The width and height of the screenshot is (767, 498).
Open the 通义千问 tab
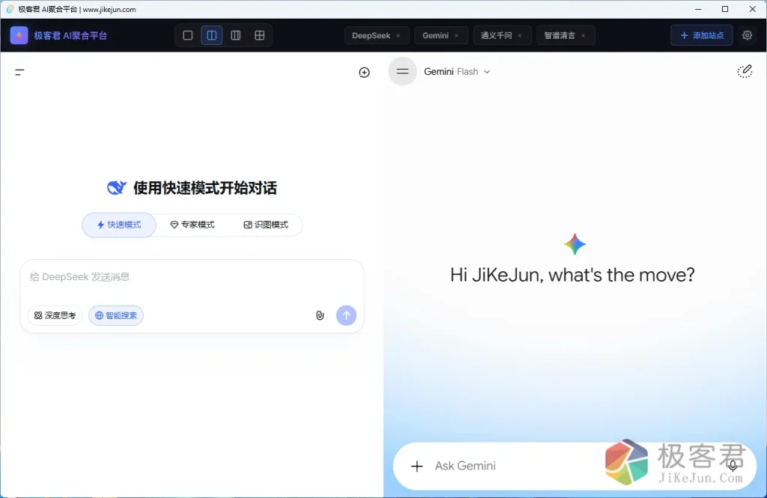[496, 35]
